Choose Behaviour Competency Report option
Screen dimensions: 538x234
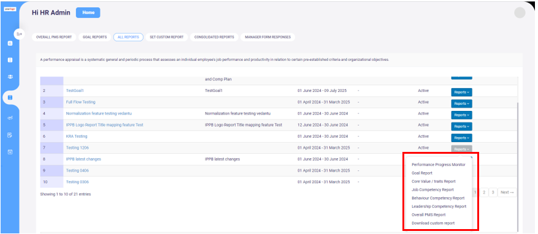[x=438, y=198]
